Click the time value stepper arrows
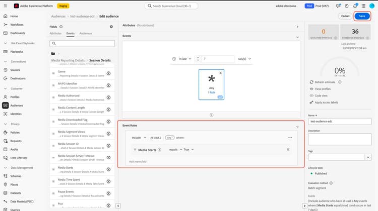The height and width of the screenshot is (211, 378). (x=198, y=59)
